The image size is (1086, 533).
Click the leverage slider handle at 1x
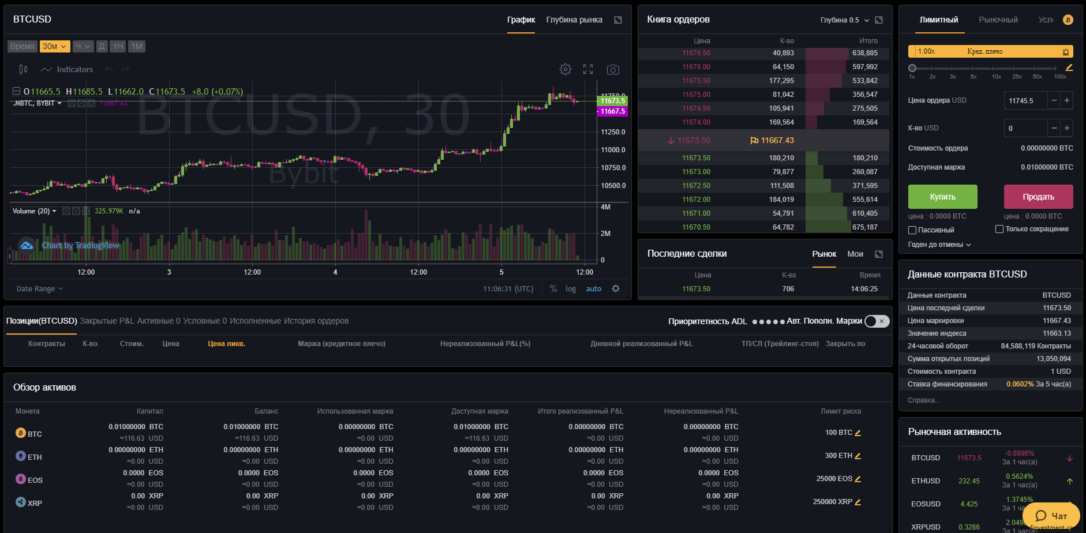tap(912, 68)
